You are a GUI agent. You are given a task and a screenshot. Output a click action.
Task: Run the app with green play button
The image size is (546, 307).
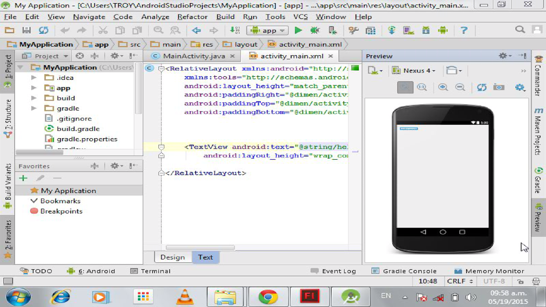[298, 30]
